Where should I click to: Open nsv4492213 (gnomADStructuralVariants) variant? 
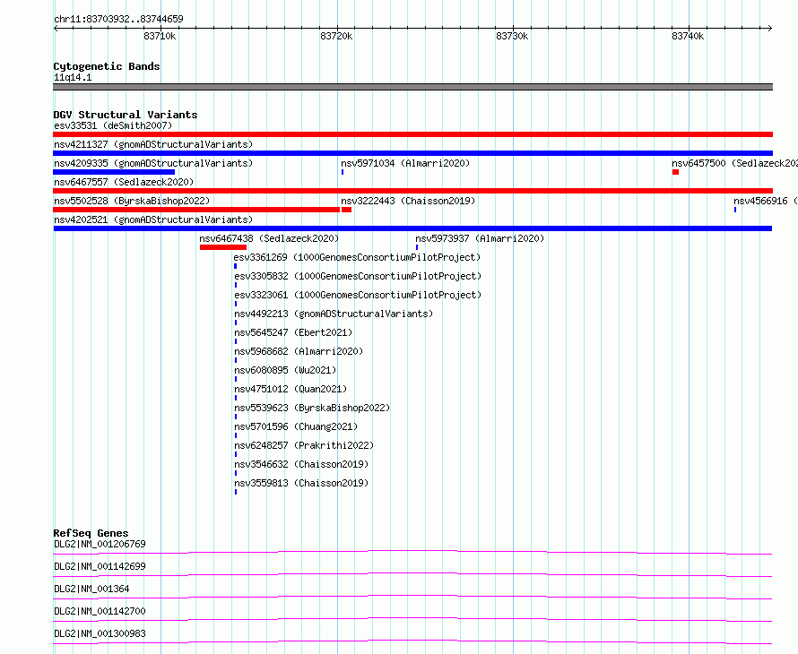pyautogui.click(x=334, y=314)
